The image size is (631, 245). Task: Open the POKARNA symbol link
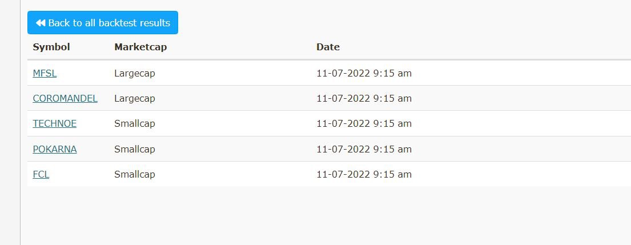(x=55, y=149)
